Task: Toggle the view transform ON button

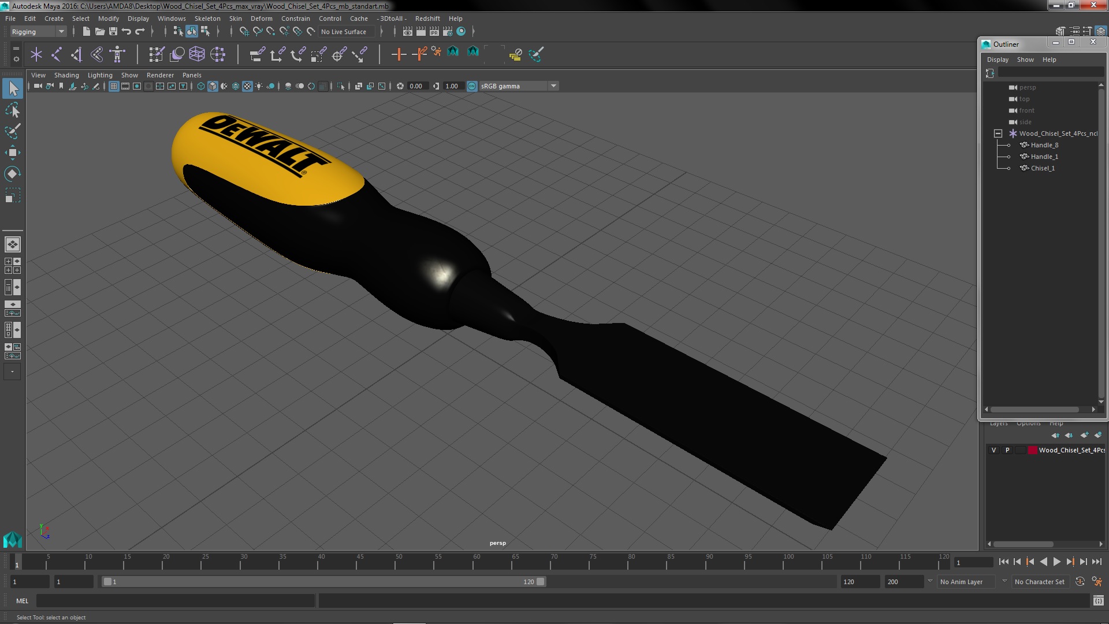Action: (x=472, y=86)
